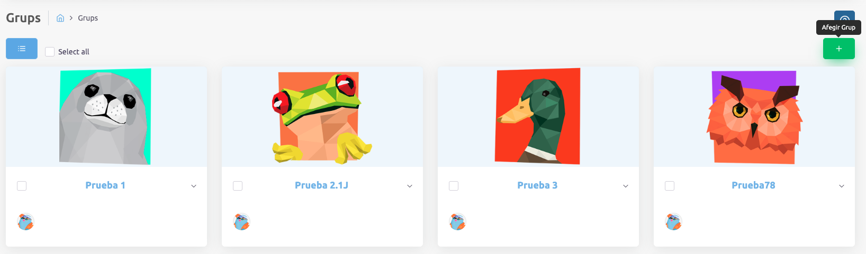Click the seal thumbnail for Prueba 1
The width and height of the screenshot is (866, 254).
tap(105, 117)
